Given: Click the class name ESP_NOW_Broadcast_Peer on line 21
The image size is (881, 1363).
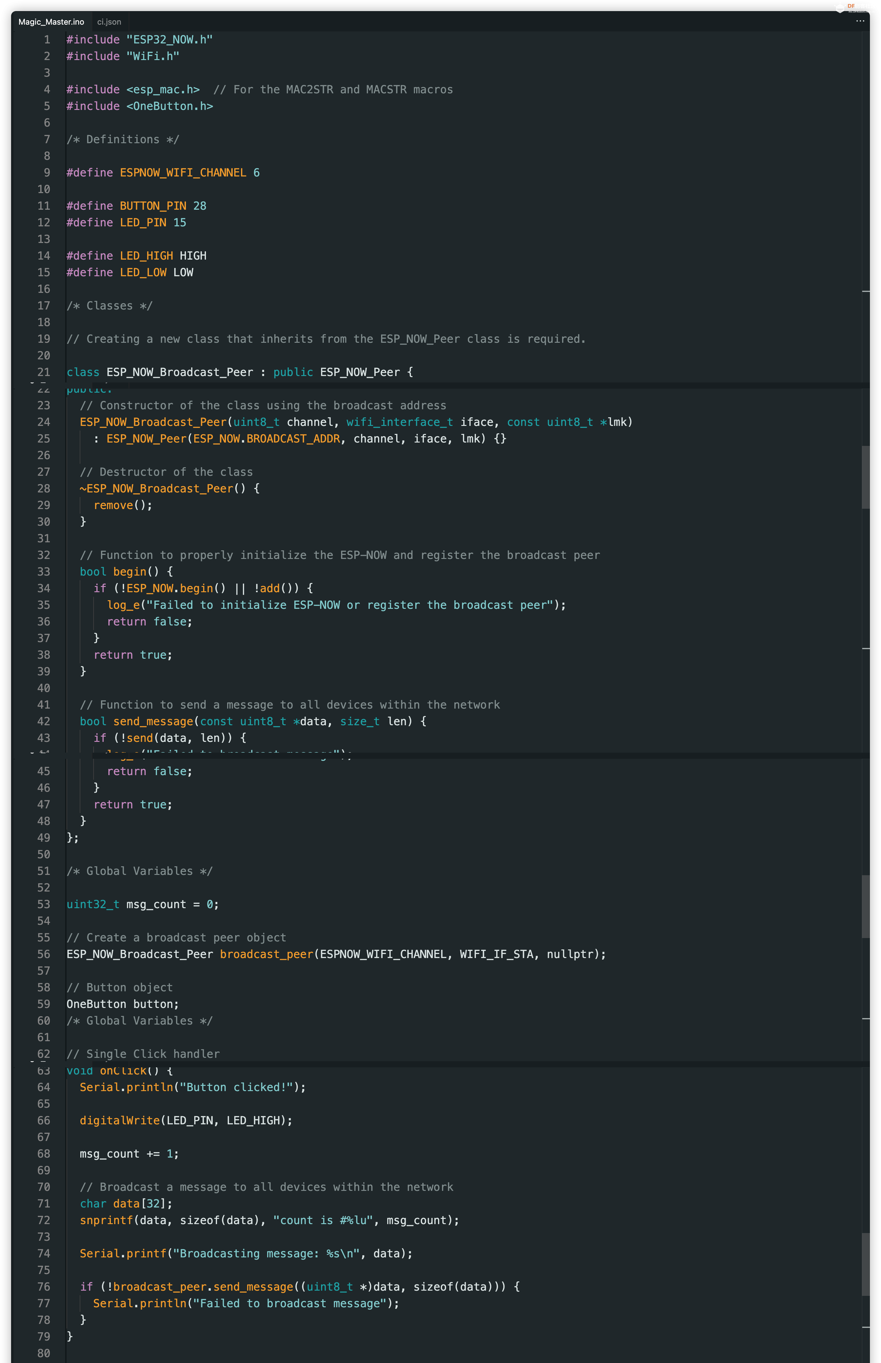Looking at the screenshot, I should tap(180, 372).
